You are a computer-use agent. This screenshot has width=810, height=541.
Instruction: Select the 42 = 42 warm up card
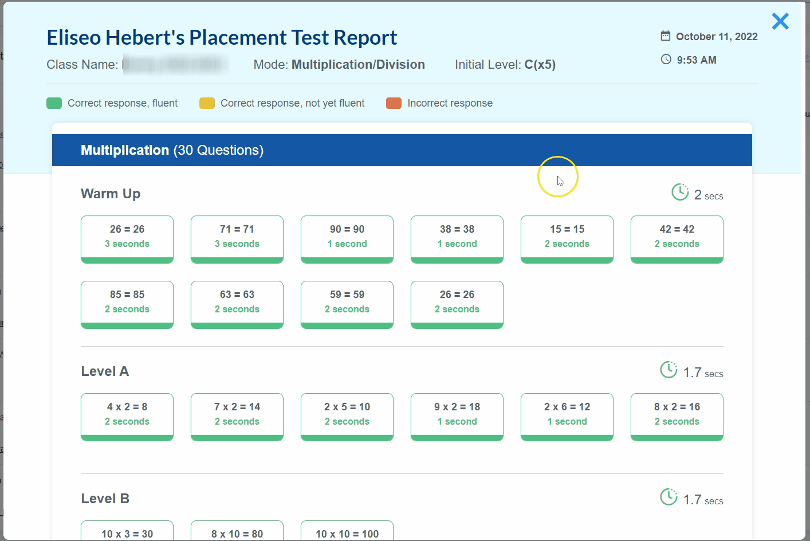(x=677, y=240)
